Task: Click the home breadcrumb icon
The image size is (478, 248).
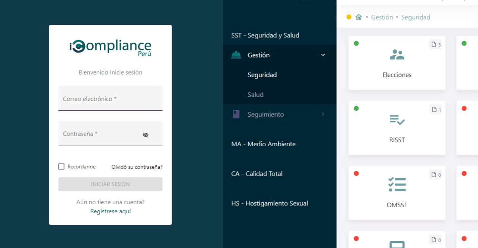Action: coord(358,17)
